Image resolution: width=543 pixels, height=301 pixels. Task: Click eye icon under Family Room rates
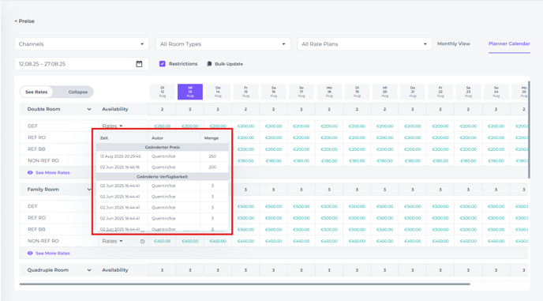pyautogui.click(x=30, y=253)
